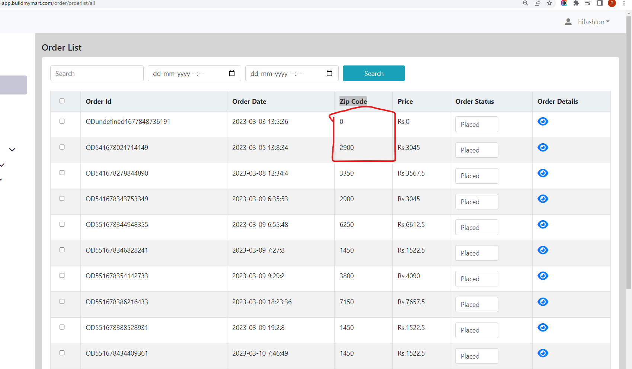Click the colorful circular extension icon

(564, 3)
